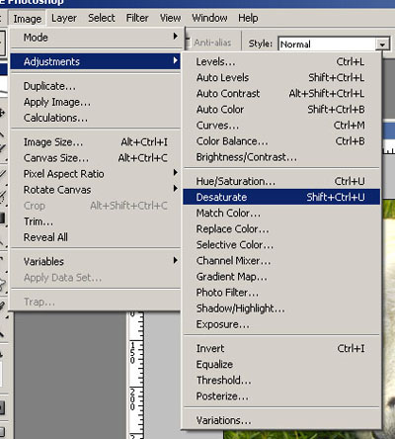The image size is (395, 439).
Task: Open the Layer menu
Action: tap(64, 18)
